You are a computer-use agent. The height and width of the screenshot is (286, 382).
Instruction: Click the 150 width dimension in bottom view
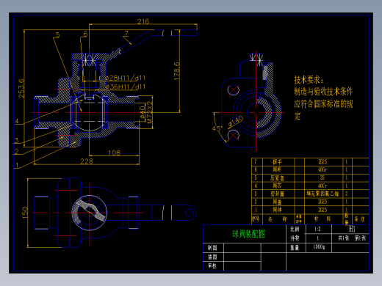point(25,213)
